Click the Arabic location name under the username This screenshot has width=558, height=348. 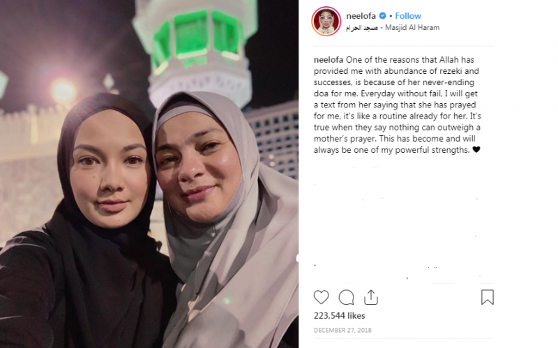coord(361,28)
